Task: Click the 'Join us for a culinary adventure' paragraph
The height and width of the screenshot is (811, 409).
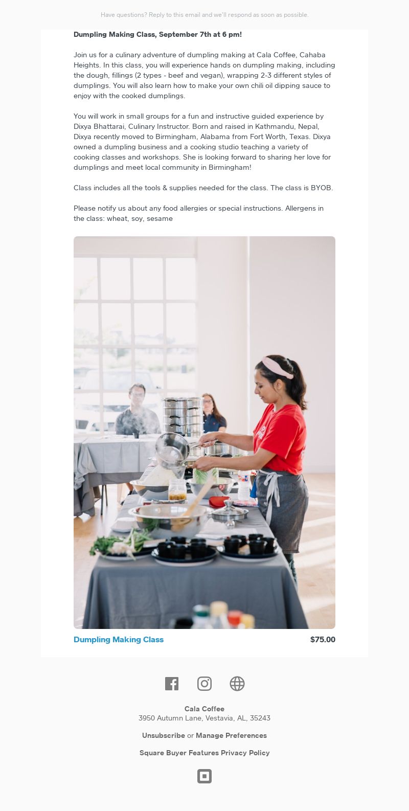Action: [x=204, y=75]
